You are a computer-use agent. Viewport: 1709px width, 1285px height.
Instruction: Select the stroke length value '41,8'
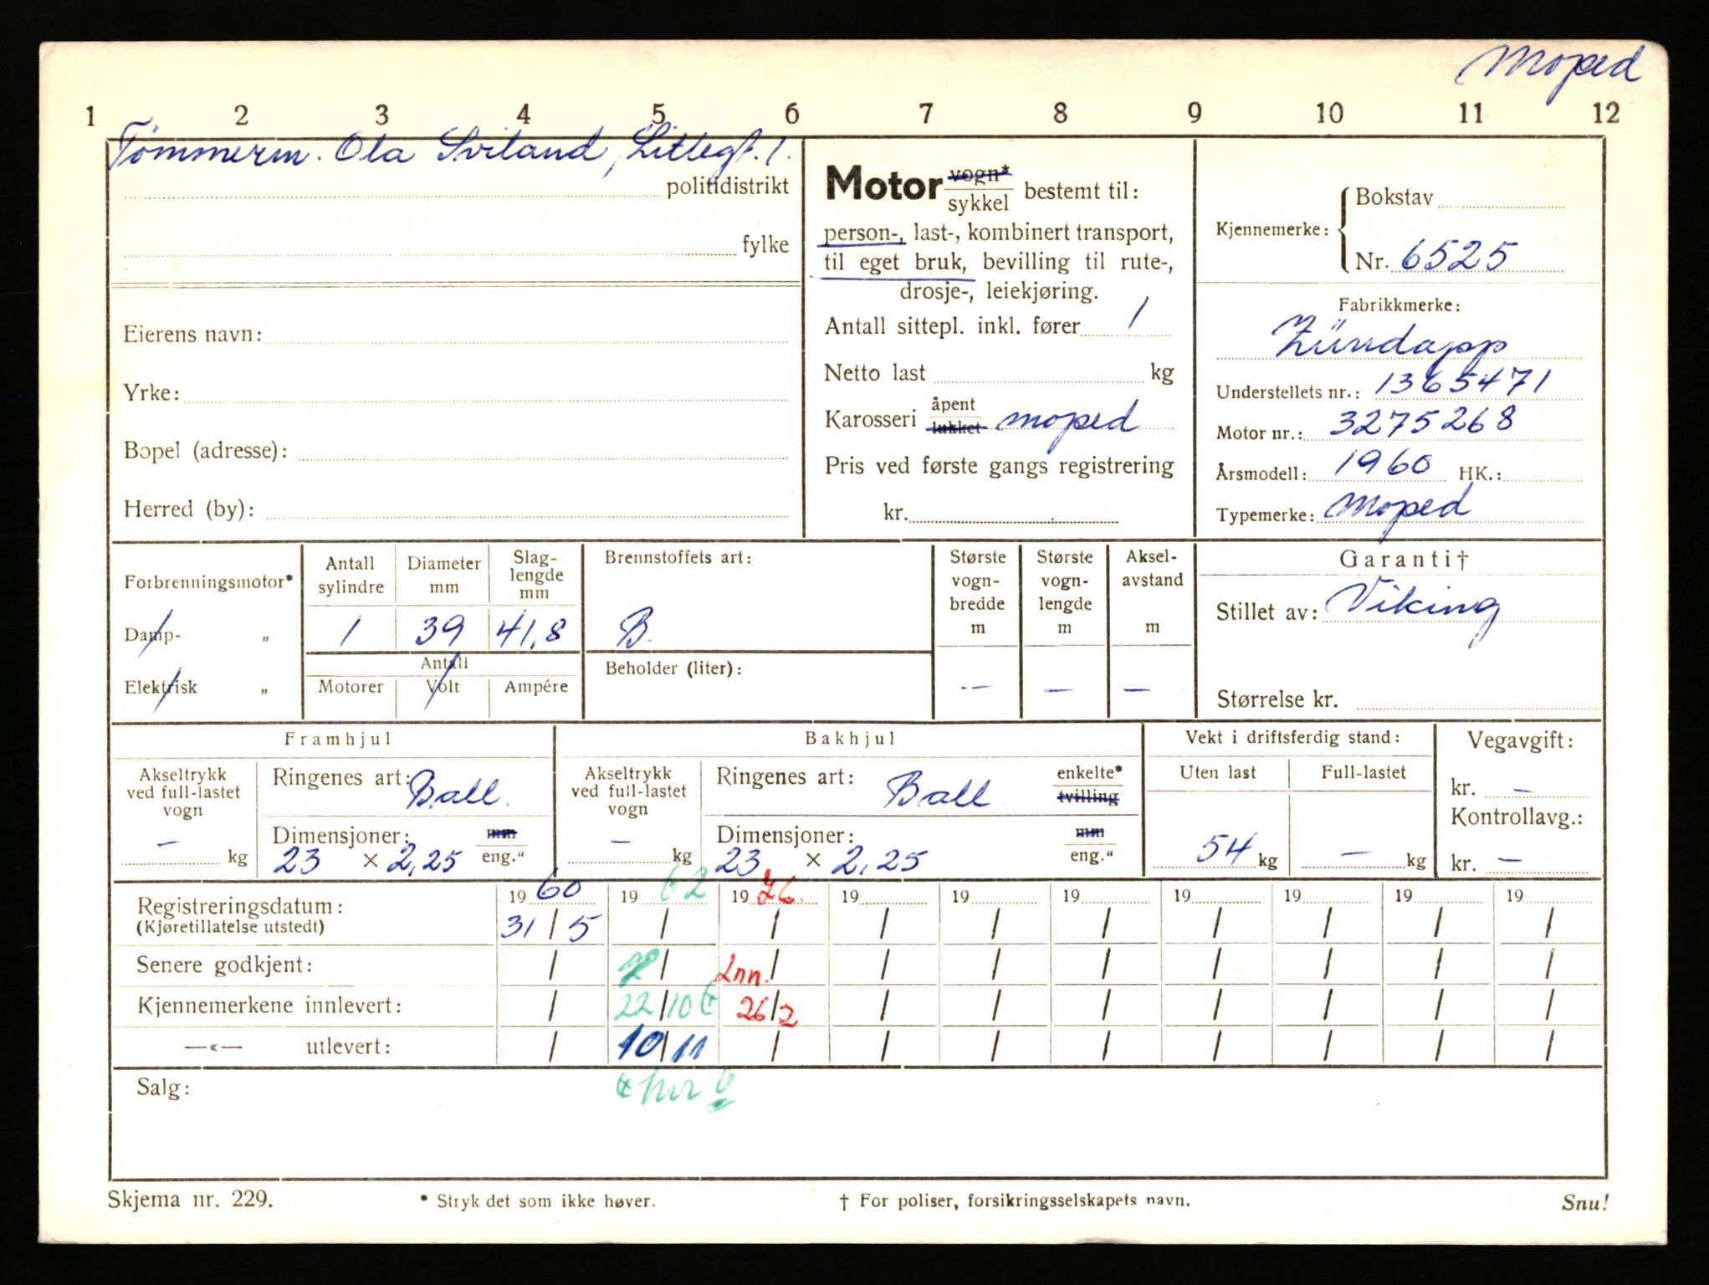[x=530, y=632]
